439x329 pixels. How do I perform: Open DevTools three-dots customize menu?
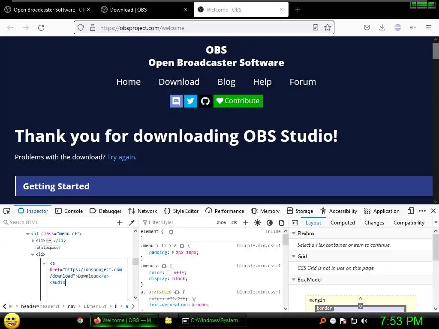(422, 211)
